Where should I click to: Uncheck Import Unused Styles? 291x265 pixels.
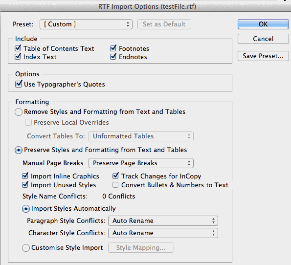click(25, 185)
